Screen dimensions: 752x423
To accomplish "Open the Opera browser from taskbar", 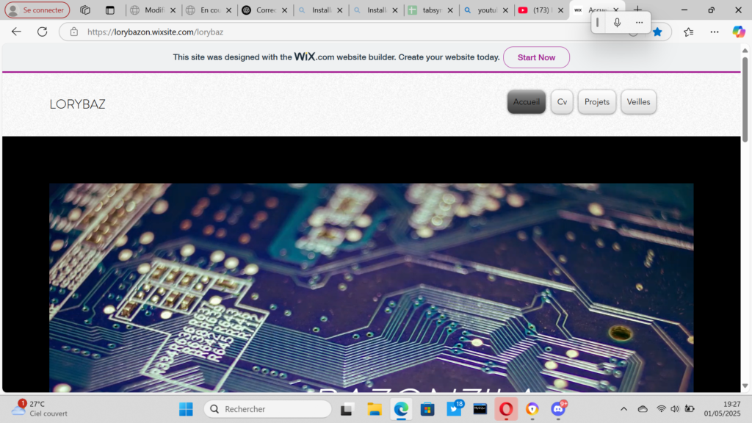I will pyautogui.click(x=505, y=409).
